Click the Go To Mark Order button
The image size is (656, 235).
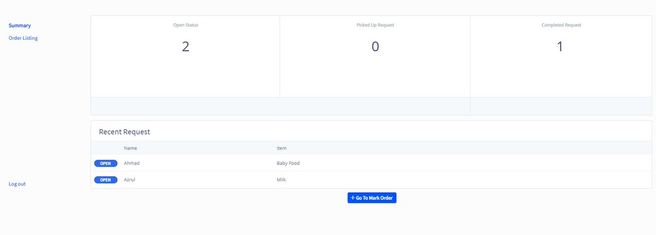click(x=372, y=198)
